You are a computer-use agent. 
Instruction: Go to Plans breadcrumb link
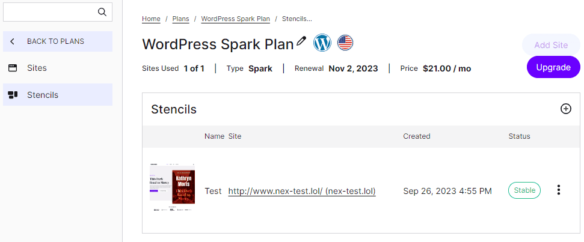pyautogui.click(x=180, y=19)
